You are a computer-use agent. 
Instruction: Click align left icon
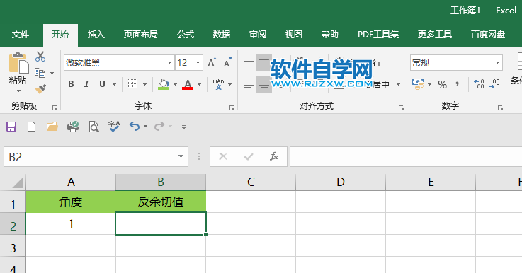tap(249, 84)
